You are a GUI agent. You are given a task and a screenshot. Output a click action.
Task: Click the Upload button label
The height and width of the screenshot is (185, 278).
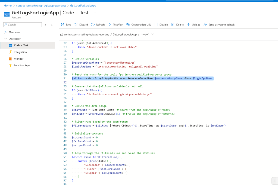[x=196, y=25]
